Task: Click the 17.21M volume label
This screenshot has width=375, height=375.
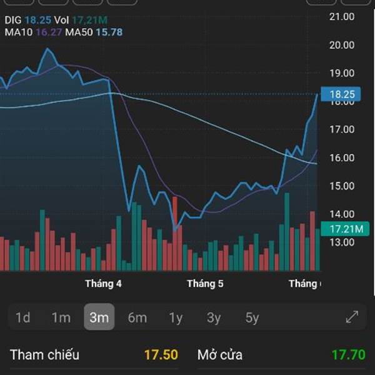Action: click(345, 229)
